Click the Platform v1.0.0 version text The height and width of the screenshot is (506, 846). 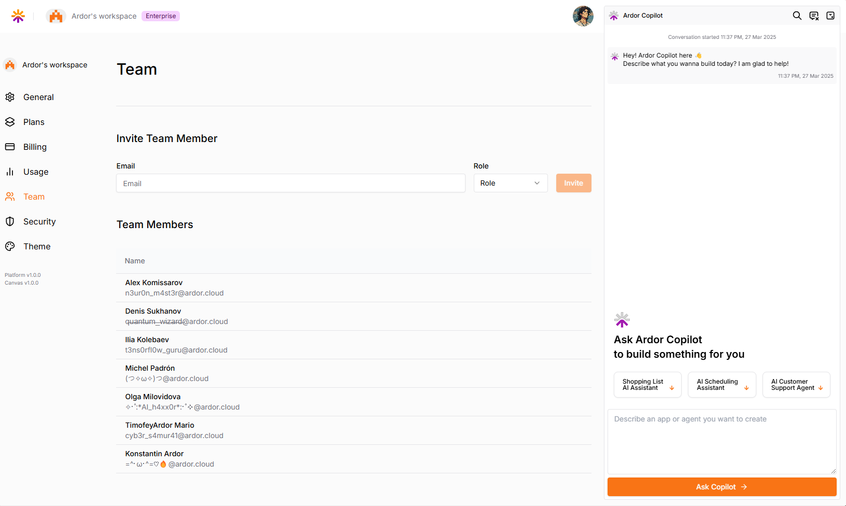click(23, 275)
